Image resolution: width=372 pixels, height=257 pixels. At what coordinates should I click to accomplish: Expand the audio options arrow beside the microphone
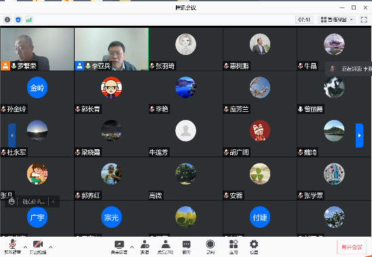coord(25,247)
